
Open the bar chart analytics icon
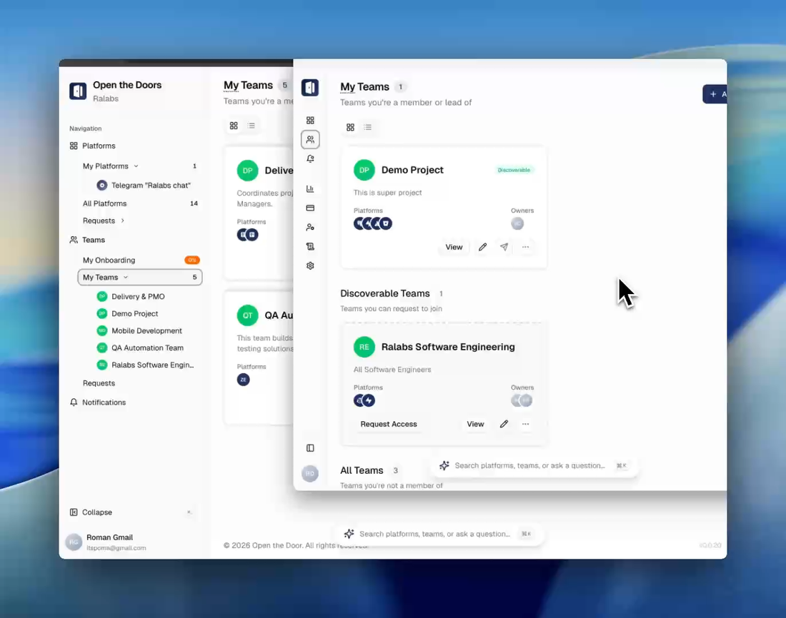pyautogui.click(x=310, y=189)
